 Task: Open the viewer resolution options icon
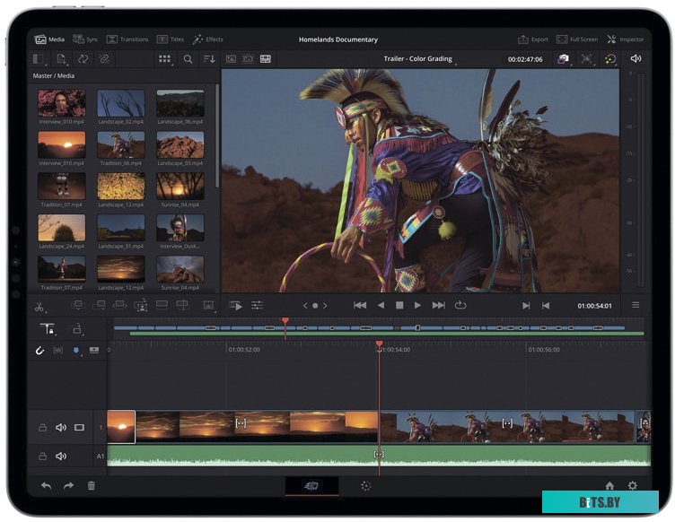click(586, 59)
